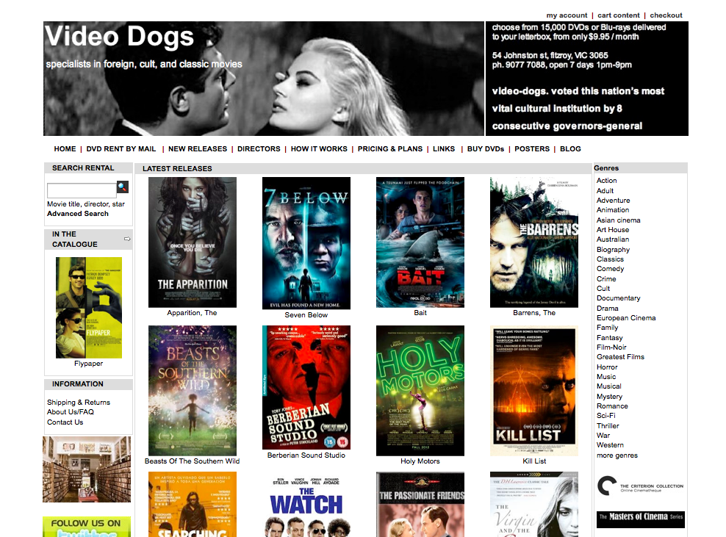
Task: Click the Follow Us On Twitter banner
Action: point(87,527)
